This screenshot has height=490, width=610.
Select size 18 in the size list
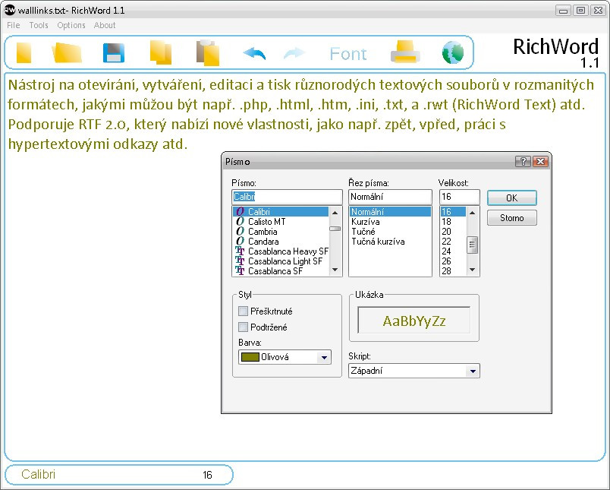(x=453, y=222)
